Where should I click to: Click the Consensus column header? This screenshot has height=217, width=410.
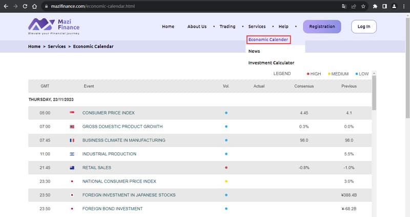(304, 86)
